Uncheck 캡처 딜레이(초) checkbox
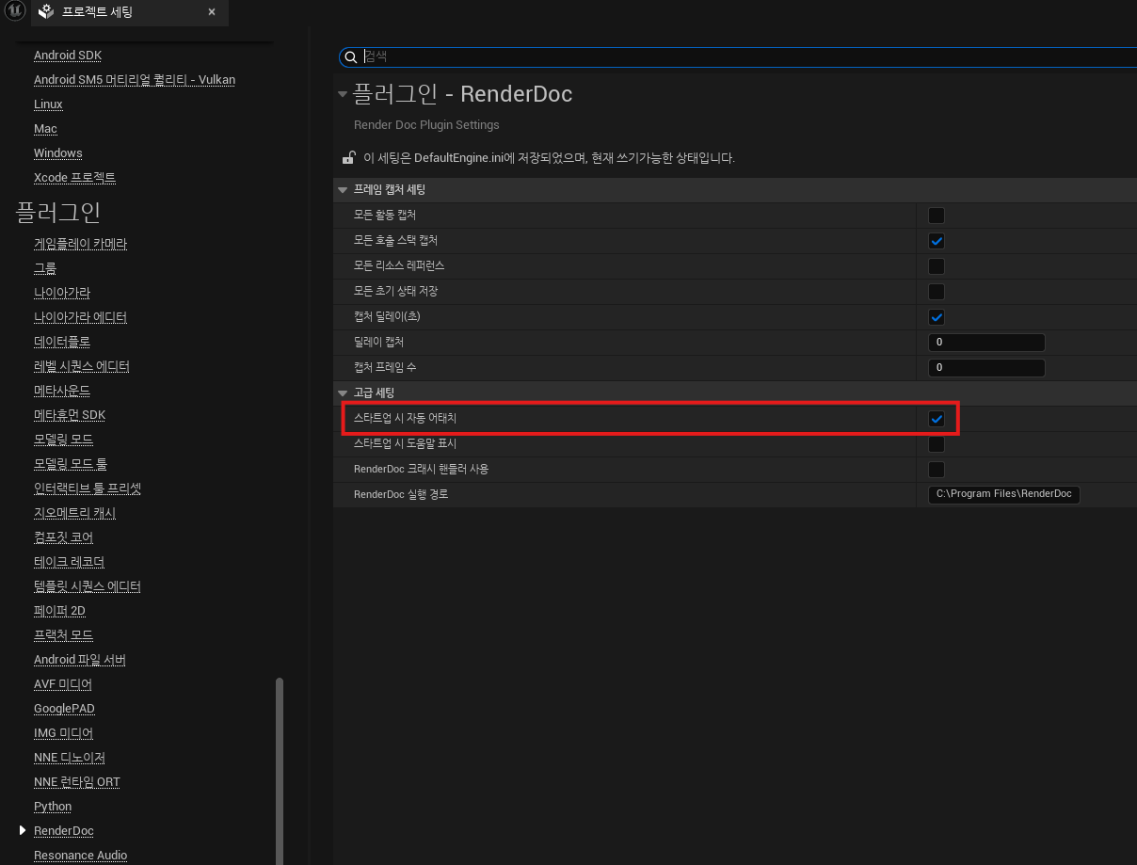Screen dimensions: 1137x865 (x=937, y=317)
